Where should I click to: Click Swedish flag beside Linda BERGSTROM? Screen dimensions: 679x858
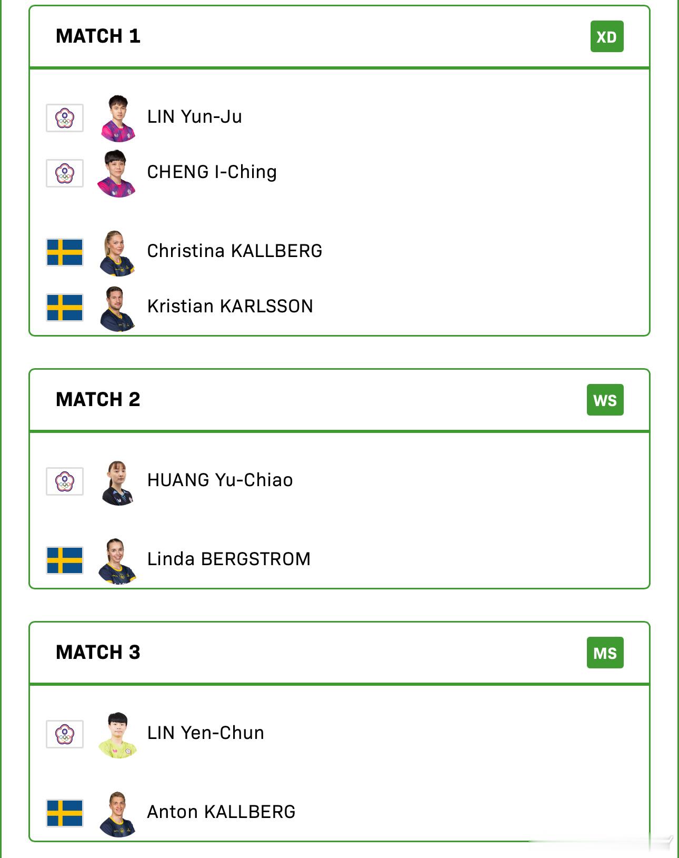(65, 560)
